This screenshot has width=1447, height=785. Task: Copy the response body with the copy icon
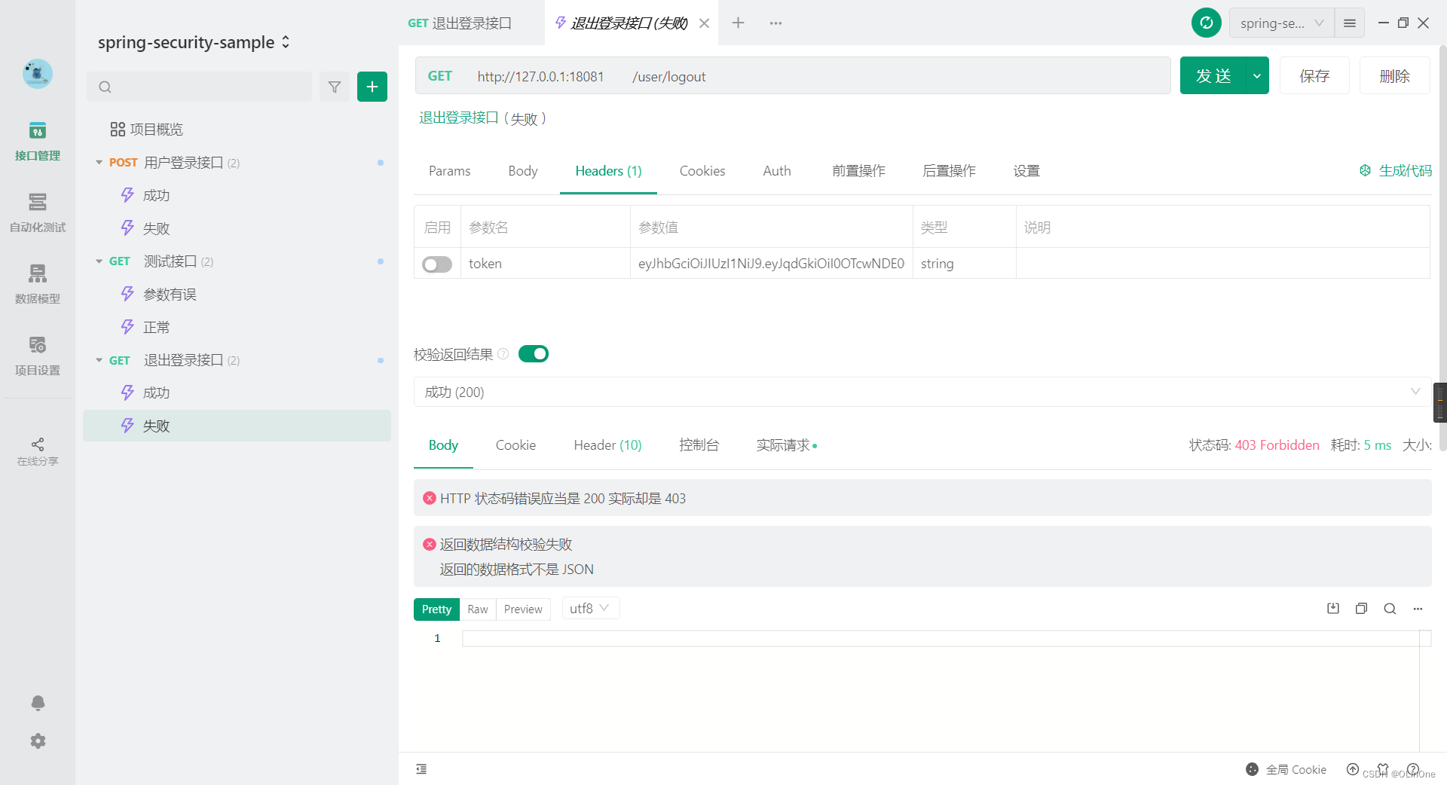tap(1361, 608)
